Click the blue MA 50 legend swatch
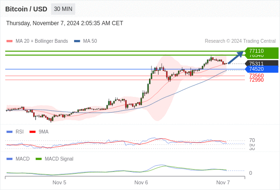The width and height of the screenshot is (280, 190). pyautogui.click(x=77, y=41)
